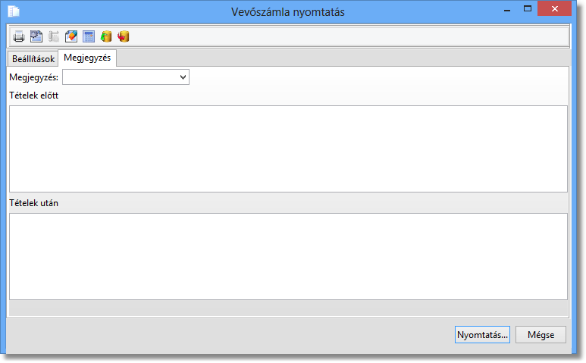Click the database icon with red arrow

124,36
